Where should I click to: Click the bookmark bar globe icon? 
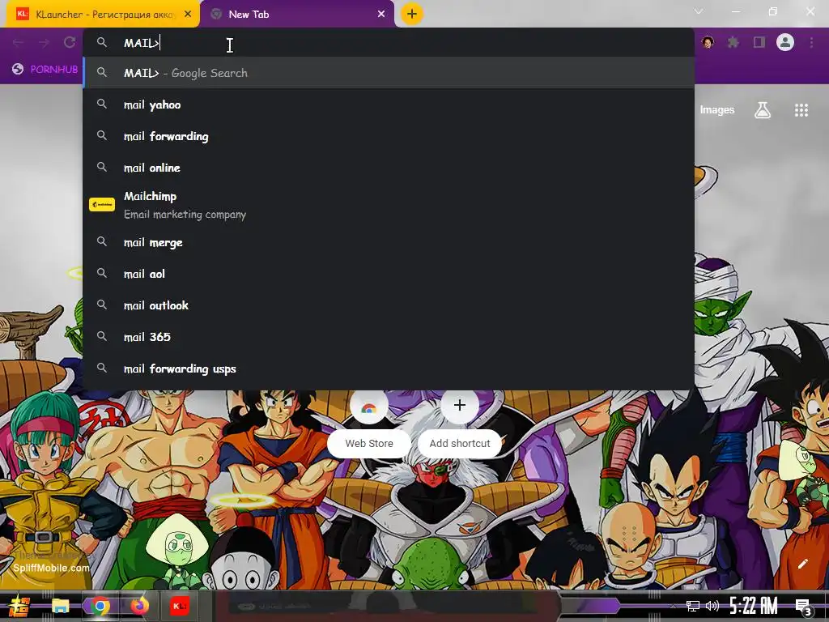(x=18, y=69)
